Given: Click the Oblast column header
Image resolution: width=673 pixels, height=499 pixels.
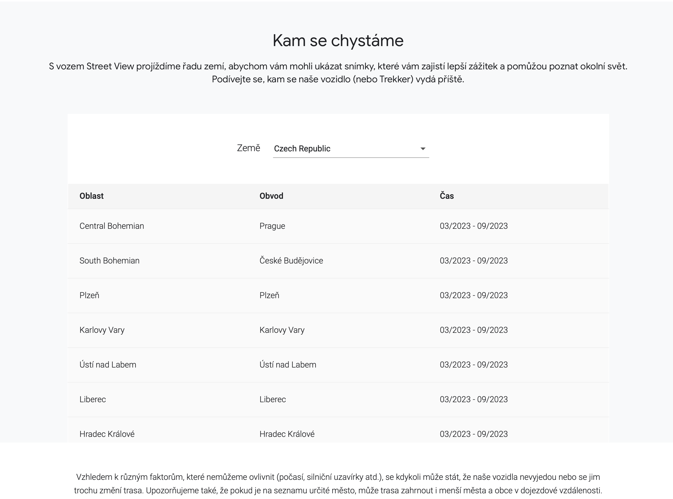Looking at the screenshot, I should pos(91,196).
